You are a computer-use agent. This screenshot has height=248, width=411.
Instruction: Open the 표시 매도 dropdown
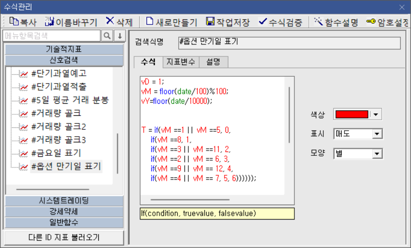377,134
